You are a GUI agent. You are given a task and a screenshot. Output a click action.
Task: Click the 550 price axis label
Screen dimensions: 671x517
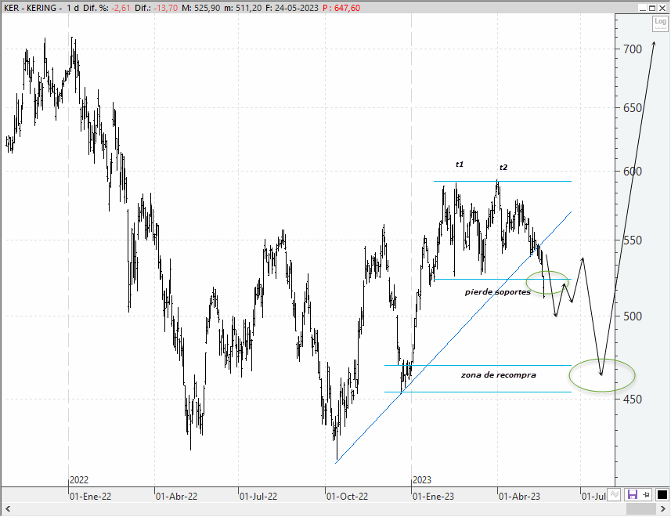coord(633,240)
